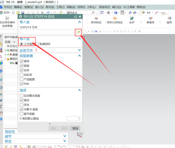Viewport: 175px width, 148px height.
Task: Click the search magnifier in command finder
Action: pyautogui.click(x=93, y=13)
